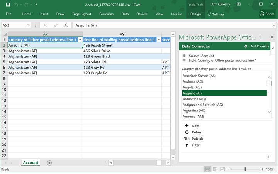Refresh the data connector
Image resolution: width=278 pixels, height=174 pixels.
coord(187,132)
